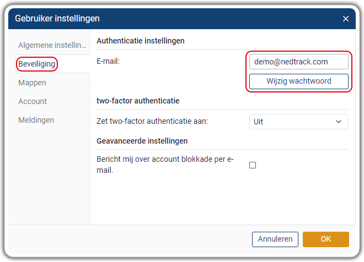Open the Algemene instellingen tab

click(x=52, y=45)
